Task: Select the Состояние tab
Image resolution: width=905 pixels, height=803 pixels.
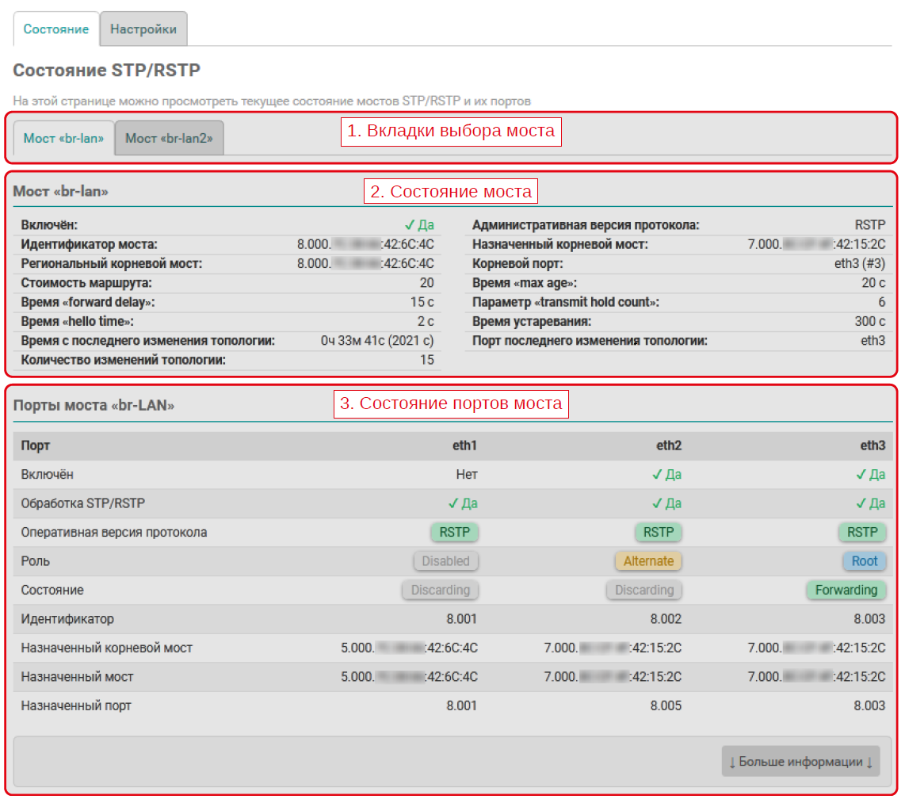Action: click(56, 29)
